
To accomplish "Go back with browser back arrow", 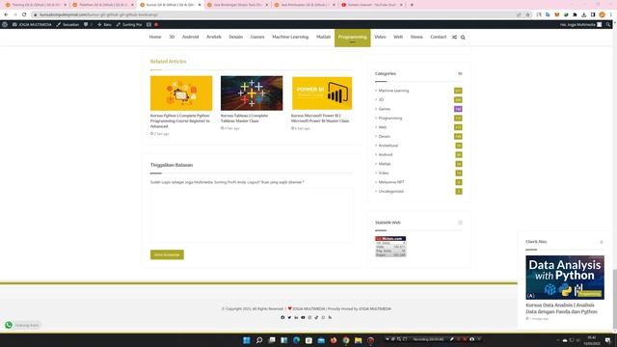I will tap(6, 14).
